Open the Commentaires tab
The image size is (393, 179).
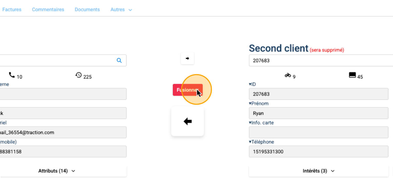(x=48, y=10)
